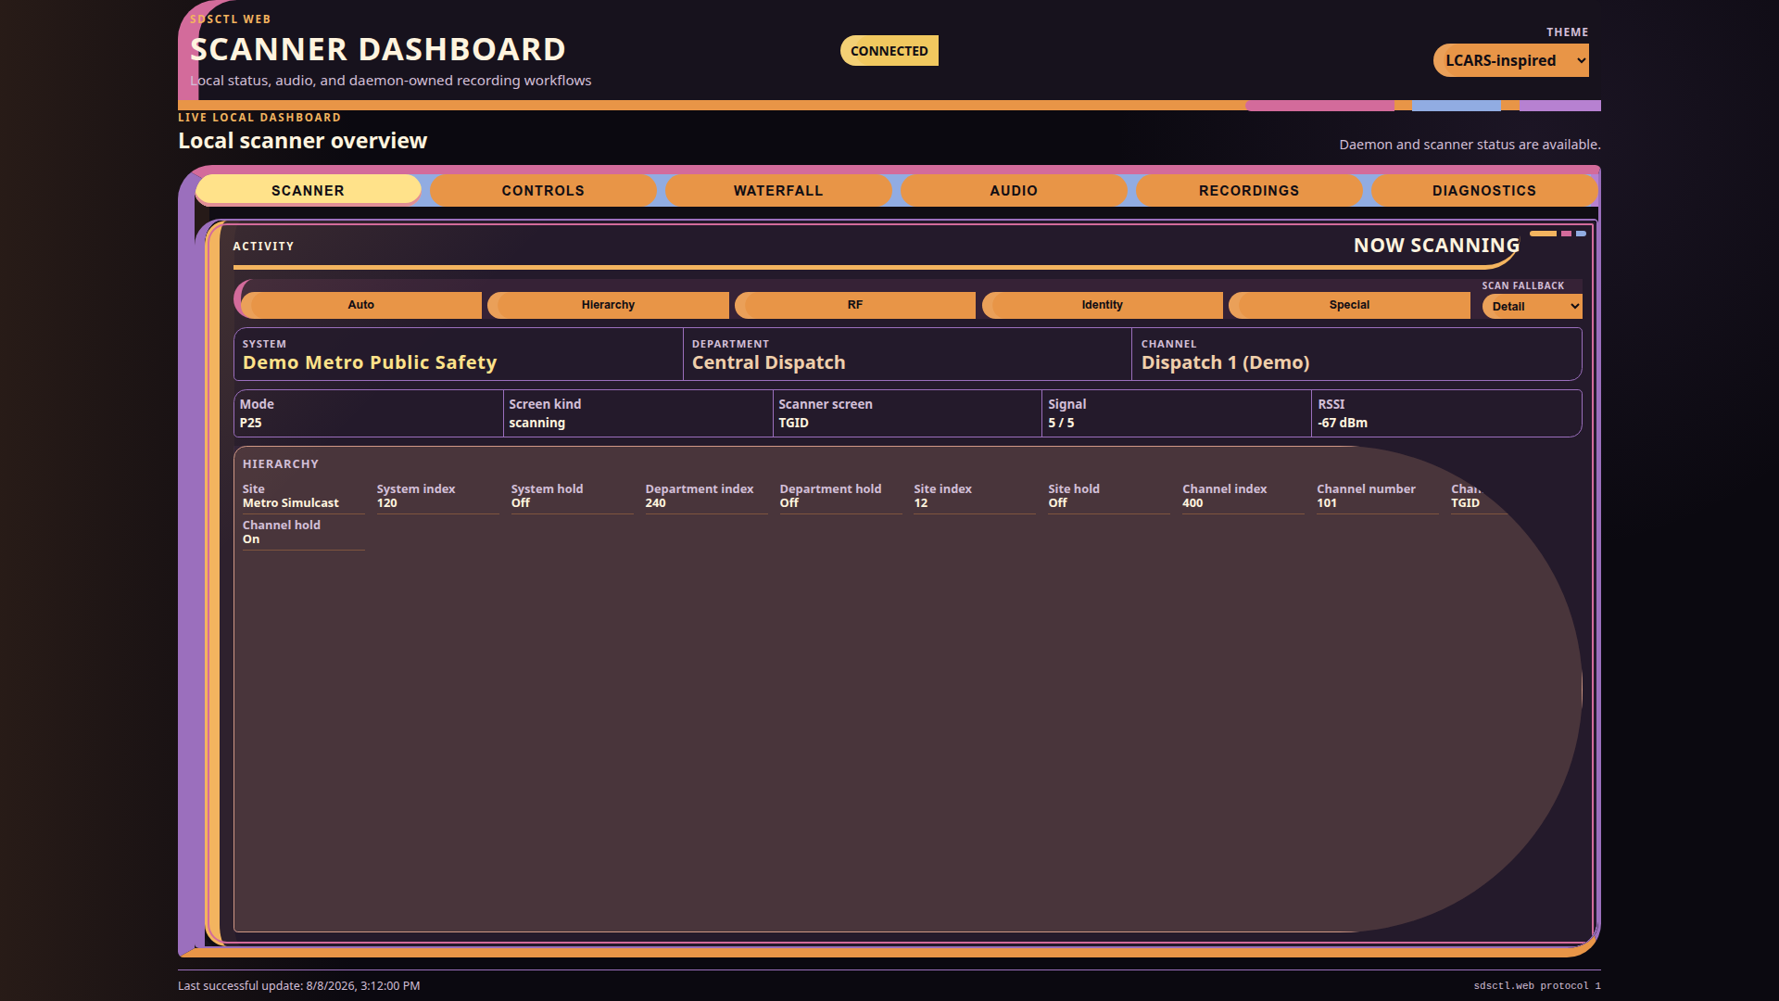
Task: Click the Mode value P25
Action: click(x=251, y=423)
